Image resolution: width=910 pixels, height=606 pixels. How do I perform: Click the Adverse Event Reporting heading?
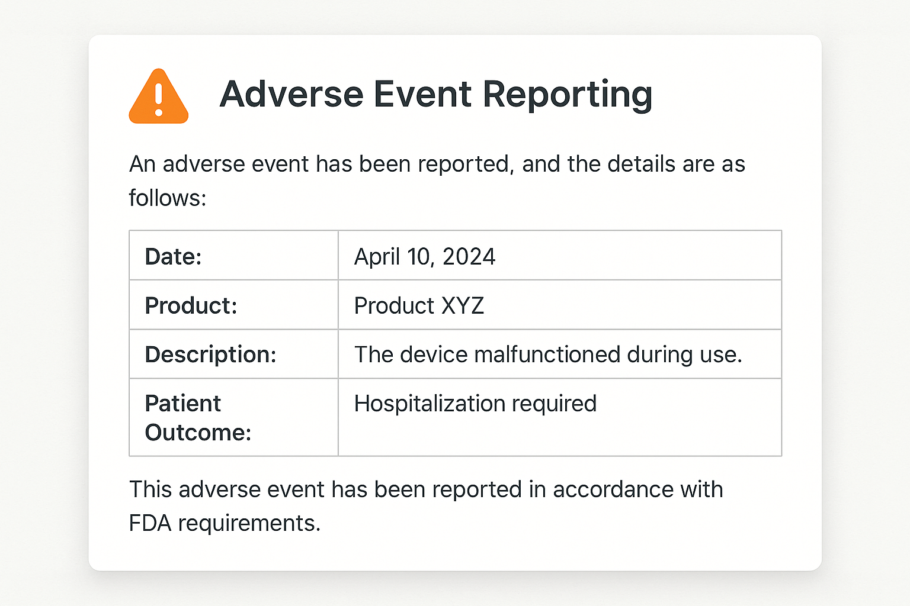(x=436, y=95)
